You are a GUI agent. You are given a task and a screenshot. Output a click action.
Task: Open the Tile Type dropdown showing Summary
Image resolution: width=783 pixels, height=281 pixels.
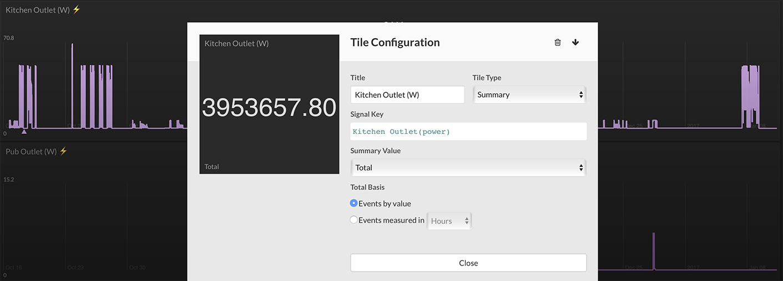point(529,95)
